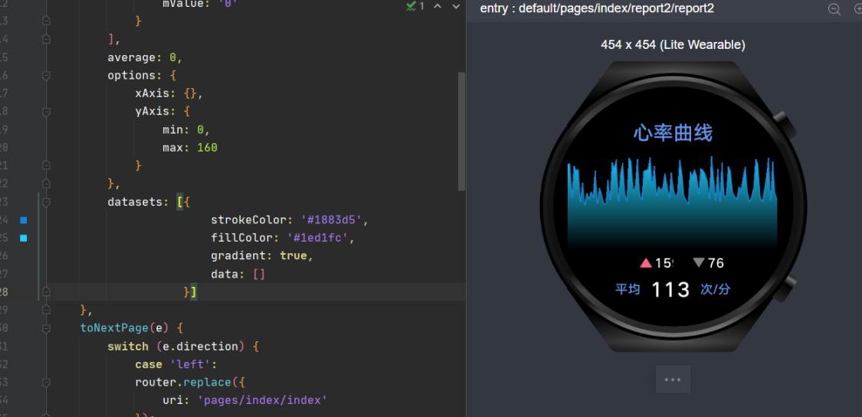Click 'max: 160' code line
The height and width of the screenshot is (417, 862).
coord(190,148)
